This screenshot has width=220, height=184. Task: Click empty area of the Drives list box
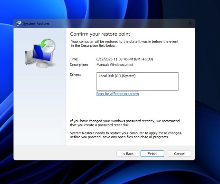click(137, 85)
